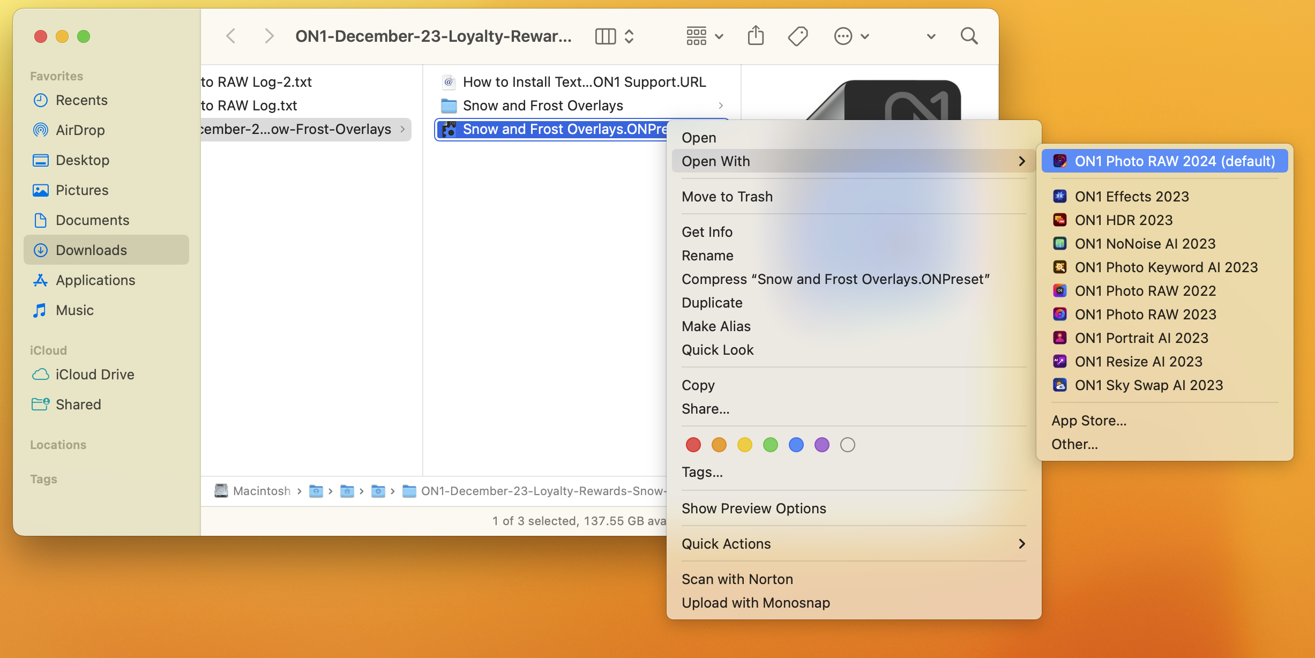
Task: Select Desktop in the sidebar
Action: [106, 160]
